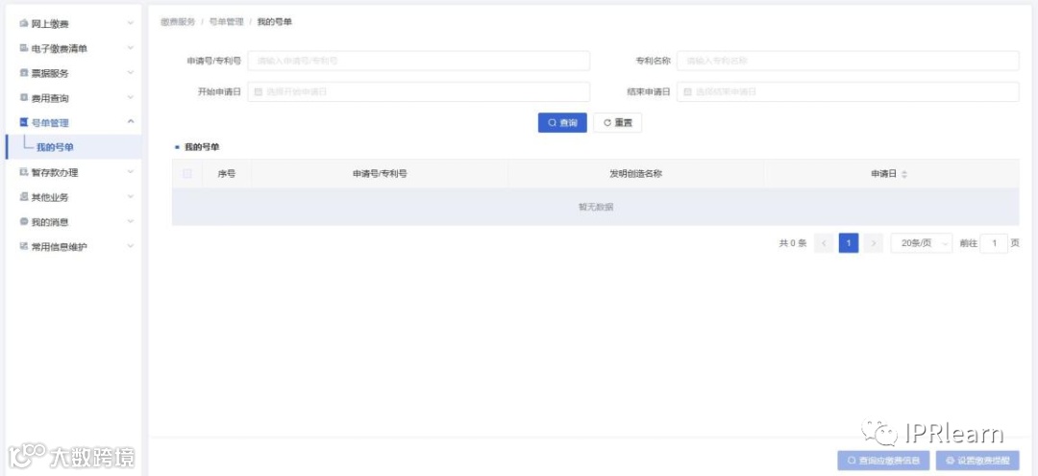Click the 前往 page number input box

tap(995, 243)
